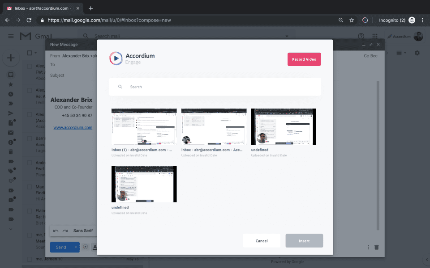Check the email row from Barri
The image size is (430, 268).
click(30, 138)
